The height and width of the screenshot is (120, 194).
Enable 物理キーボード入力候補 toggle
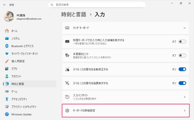pyautogui.click(x=182, y=42)
